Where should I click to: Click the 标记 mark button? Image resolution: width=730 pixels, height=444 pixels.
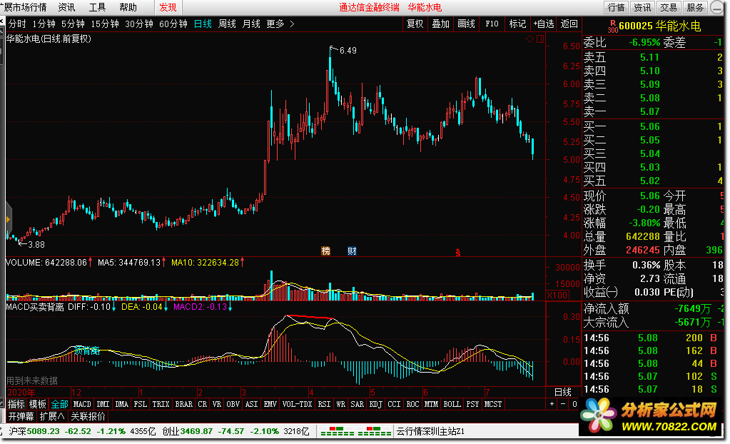(x=517, y=24)
